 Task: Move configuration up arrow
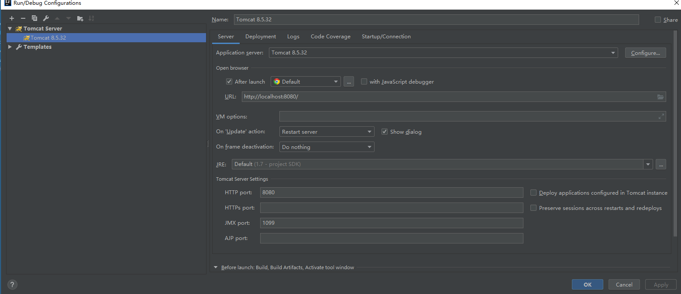[x=57, y=18]
